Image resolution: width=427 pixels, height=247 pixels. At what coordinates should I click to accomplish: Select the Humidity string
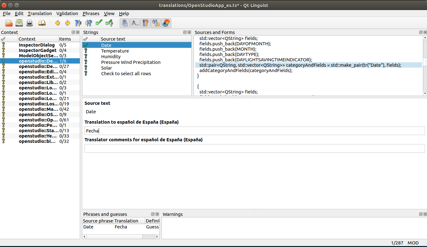pos(137,57)
